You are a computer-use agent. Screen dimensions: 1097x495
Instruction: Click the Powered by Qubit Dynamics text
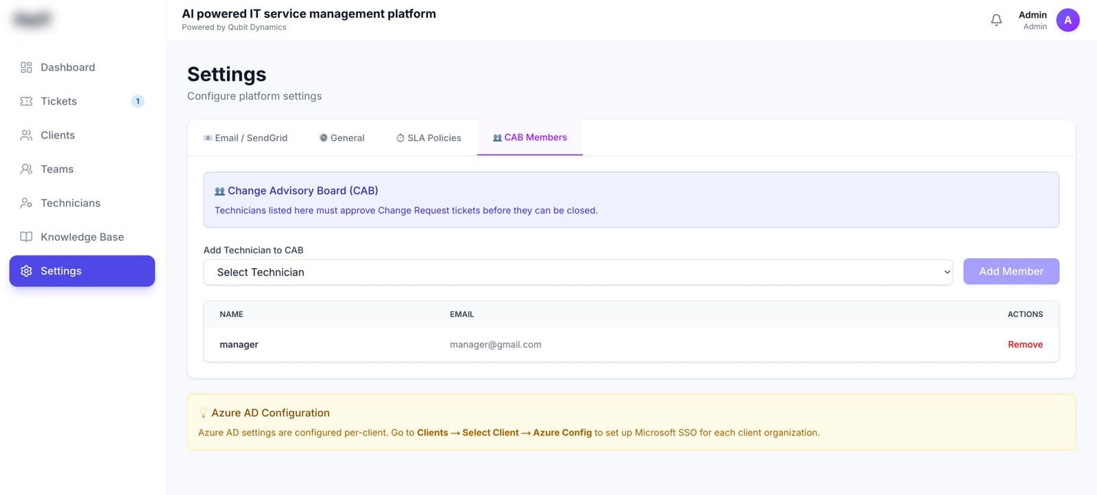(234, 27)
